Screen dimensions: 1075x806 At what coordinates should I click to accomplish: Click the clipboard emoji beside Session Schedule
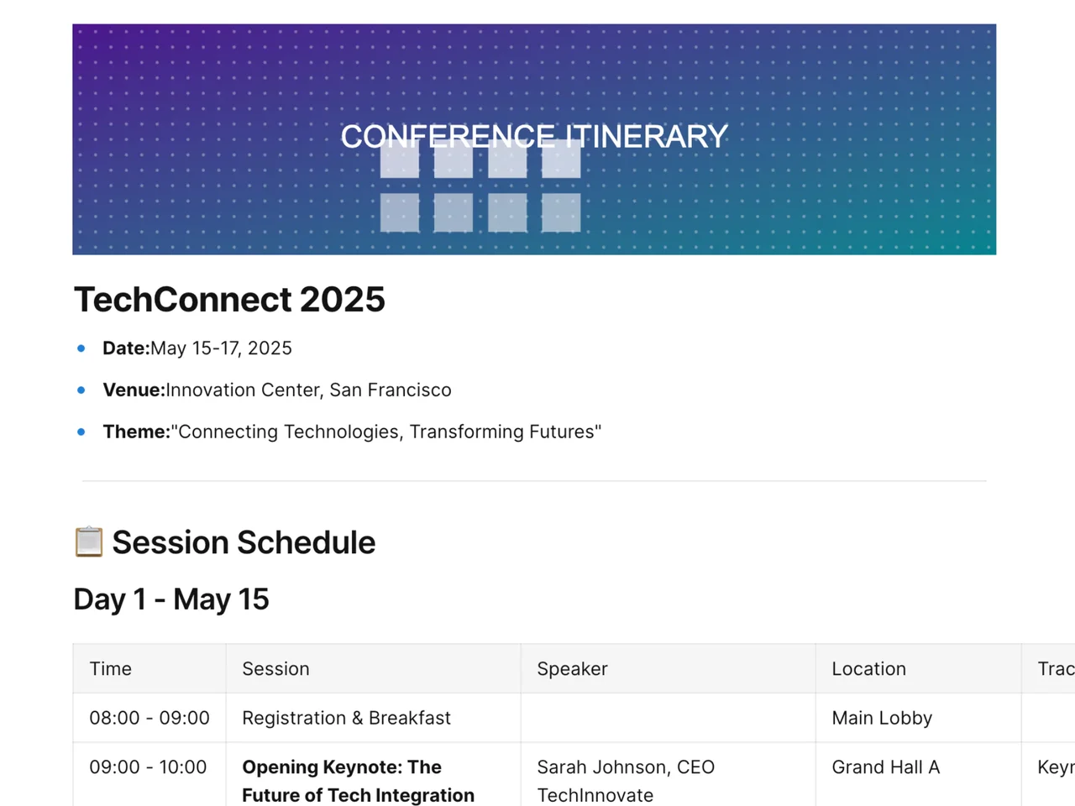coord(89,542)
